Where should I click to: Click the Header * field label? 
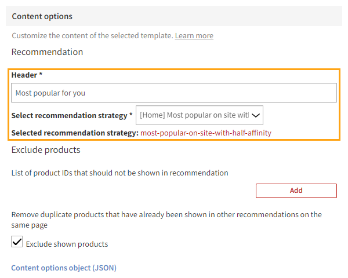point(27,75)
